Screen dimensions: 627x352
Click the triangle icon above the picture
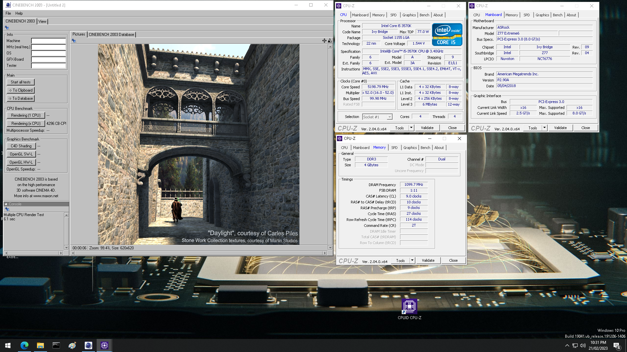coord(330,41)
